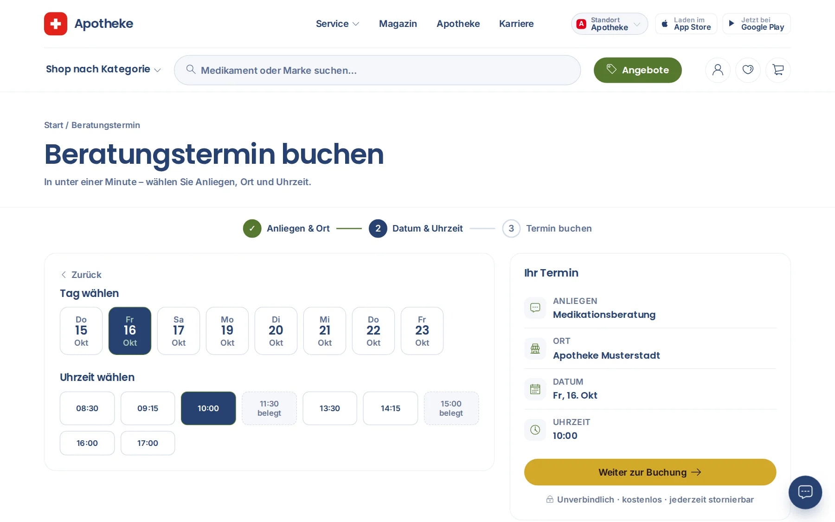Select the 08:30 time slot
Viewport: 835px width, 522px height.
click(87, 408)
